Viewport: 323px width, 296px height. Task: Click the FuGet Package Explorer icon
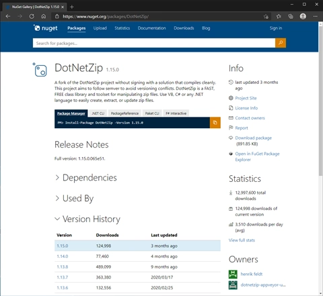coord(231,154)
